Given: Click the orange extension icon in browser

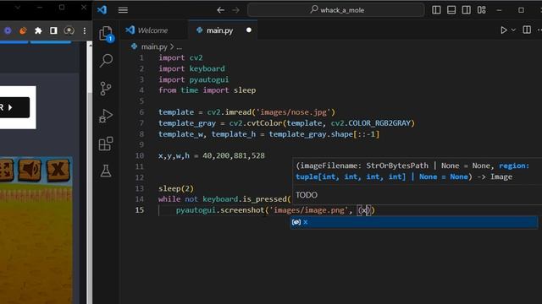Looking at the screenshot, I should click(x=23, y=30).
